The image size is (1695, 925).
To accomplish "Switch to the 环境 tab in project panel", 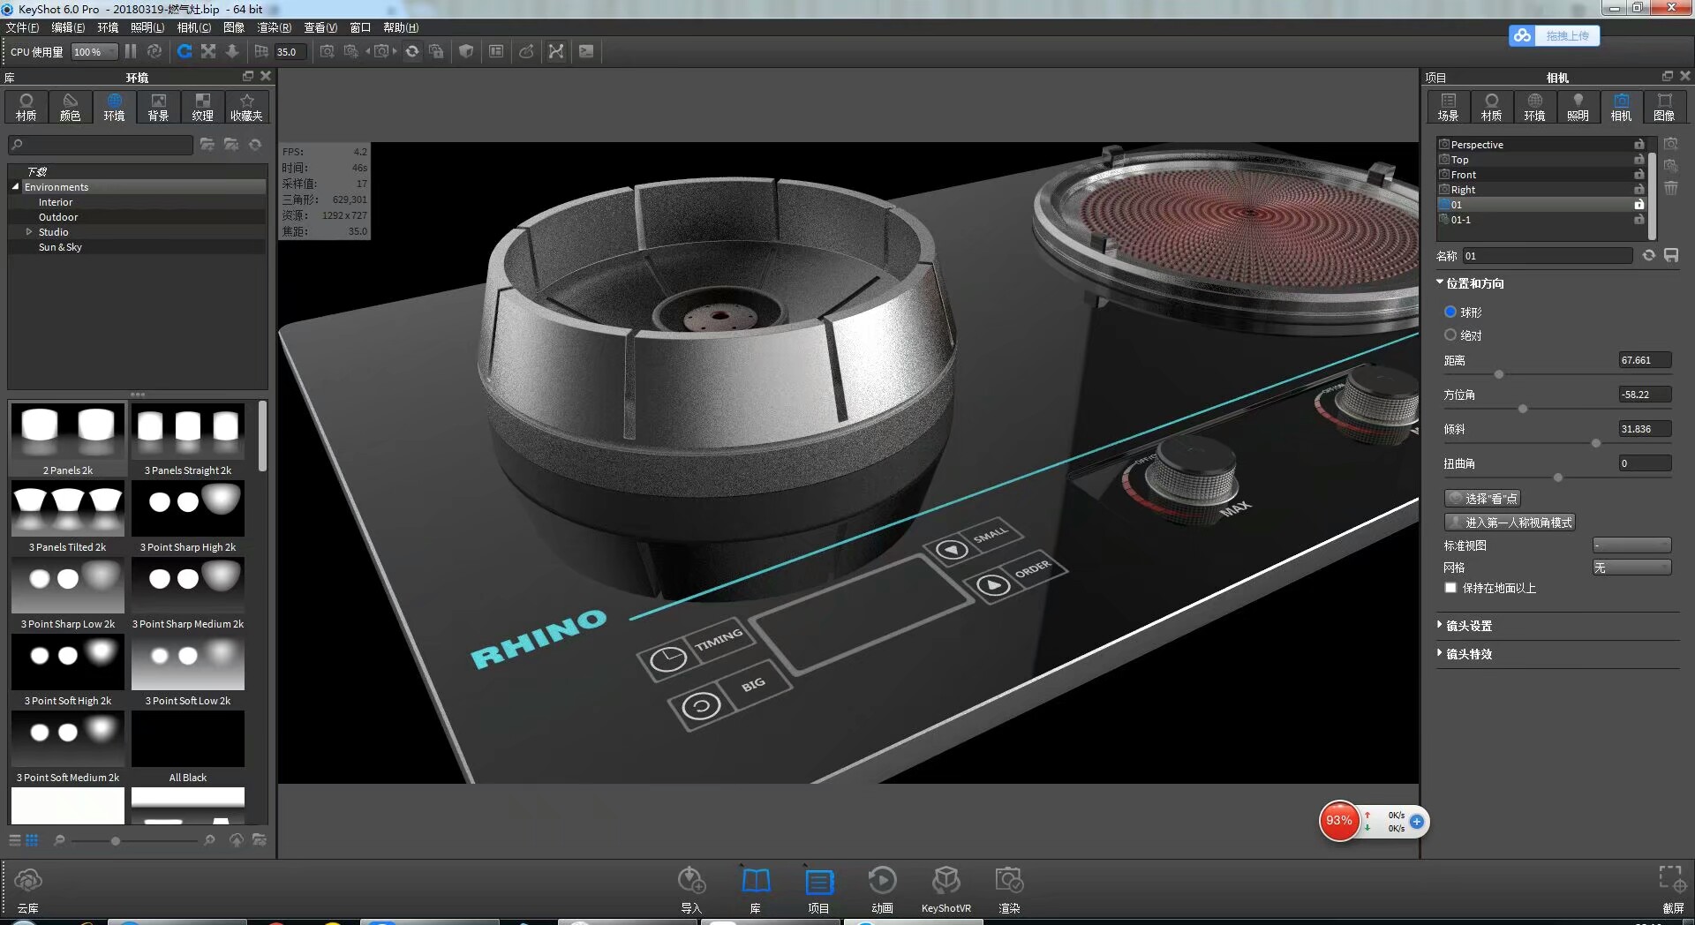I will pos(1534,107).
